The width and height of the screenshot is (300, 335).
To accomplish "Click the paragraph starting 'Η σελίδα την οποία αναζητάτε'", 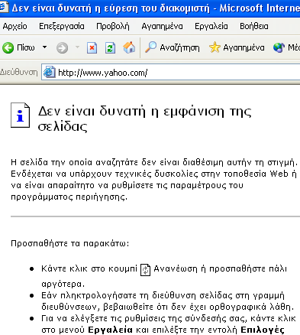I will point(154,180).
